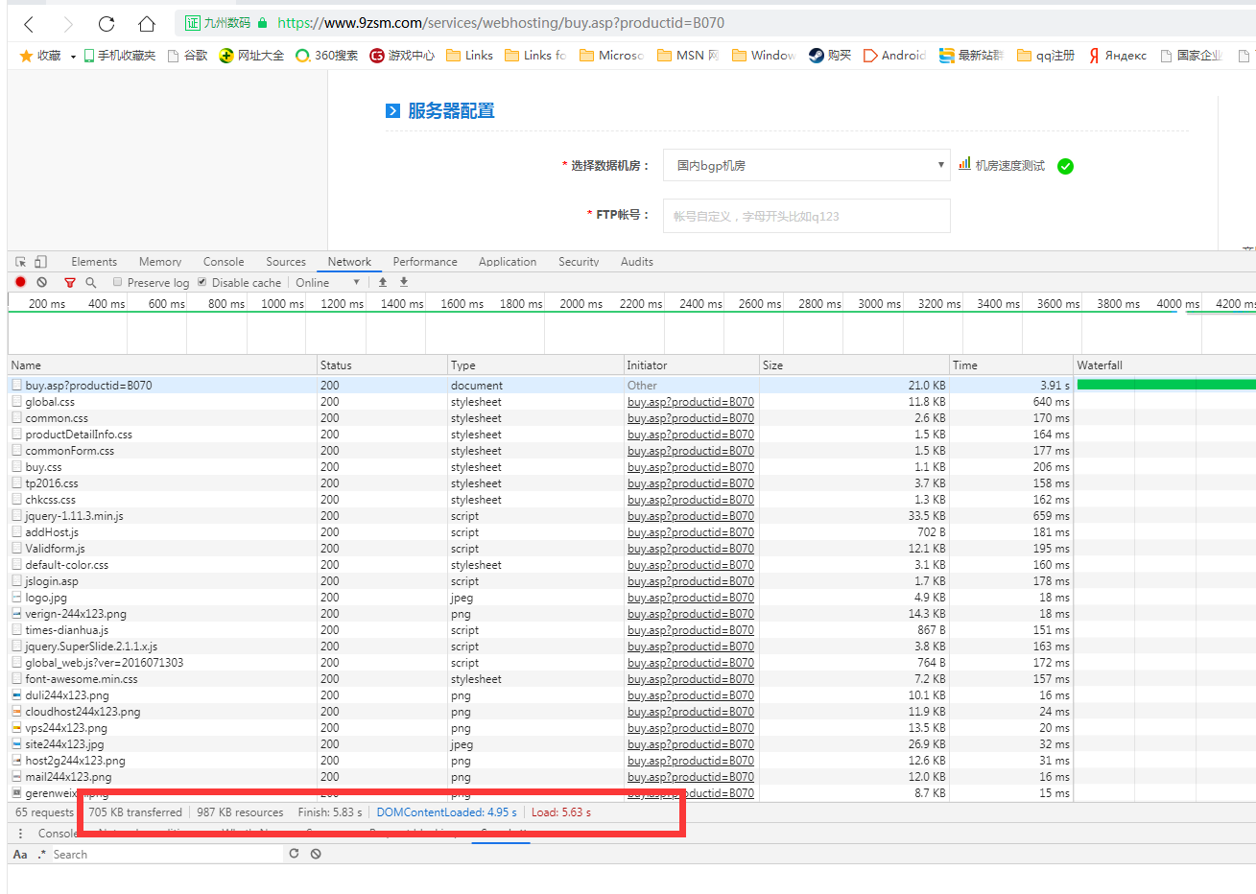Click the inspect element picker icon
Screen dimensions: 1256x894
coord(21,262)
